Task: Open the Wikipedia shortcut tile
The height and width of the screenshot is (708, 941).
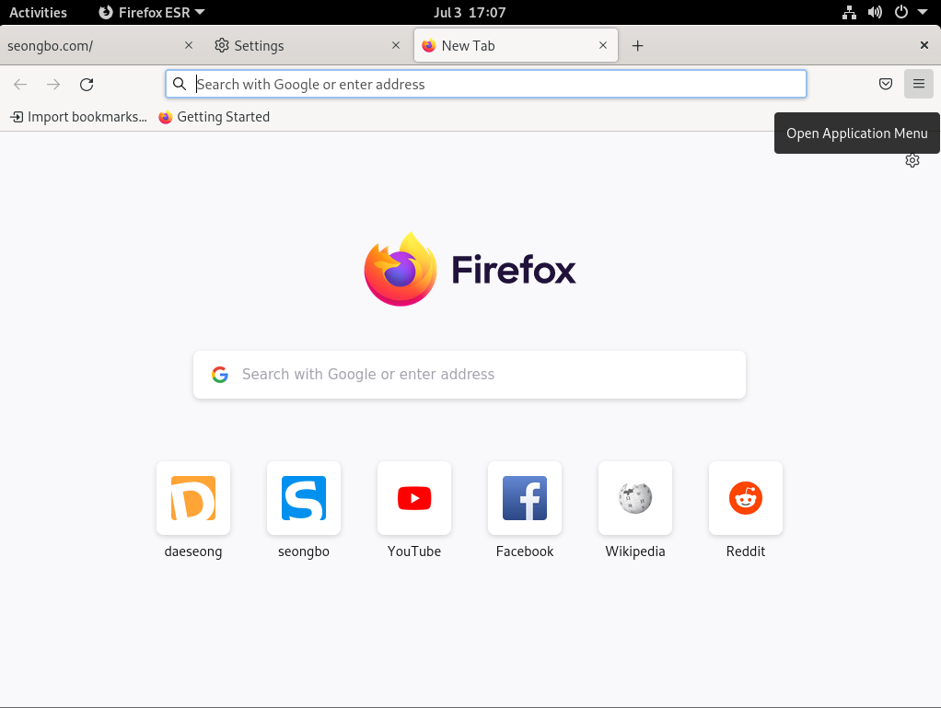Action: [635, 498]
